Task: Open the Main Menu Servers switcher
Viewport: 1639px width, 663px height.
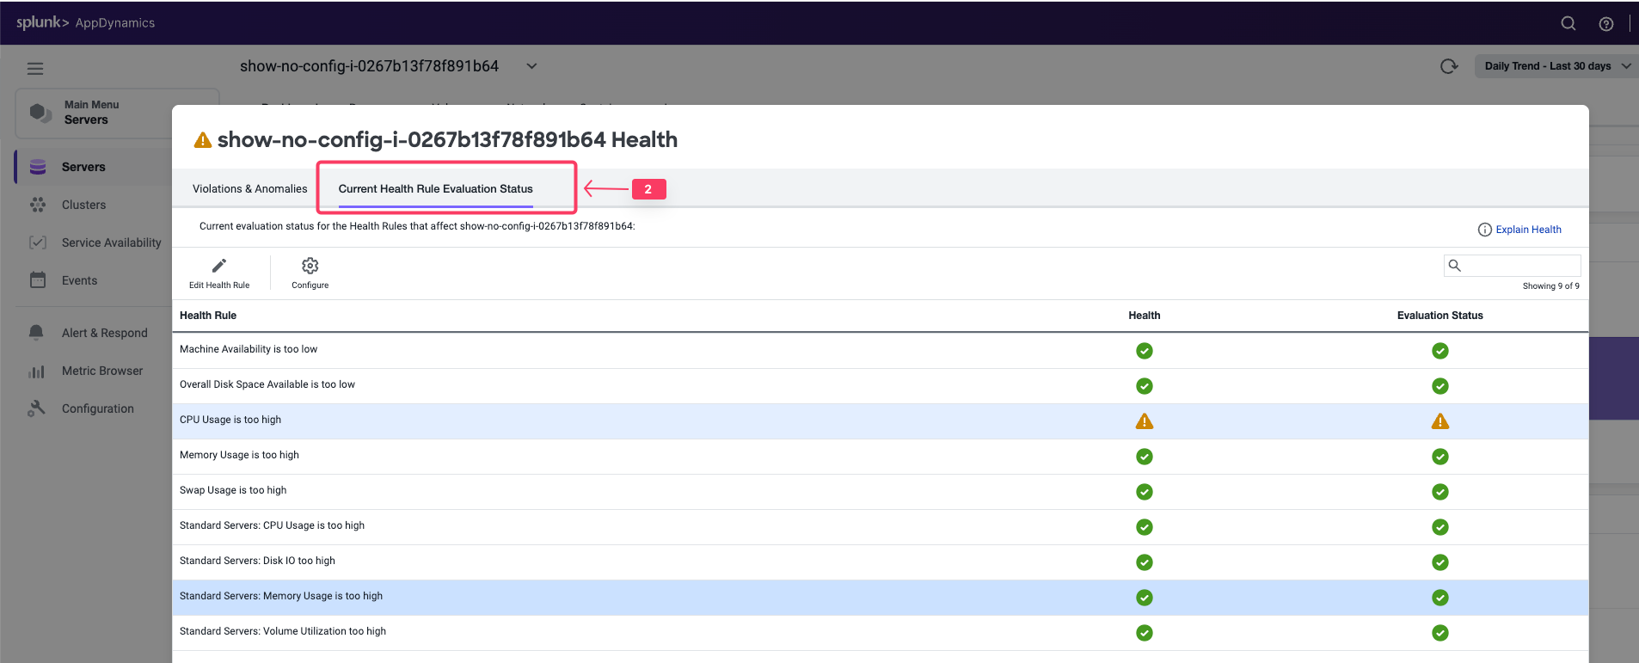Action: pos(117,113)
